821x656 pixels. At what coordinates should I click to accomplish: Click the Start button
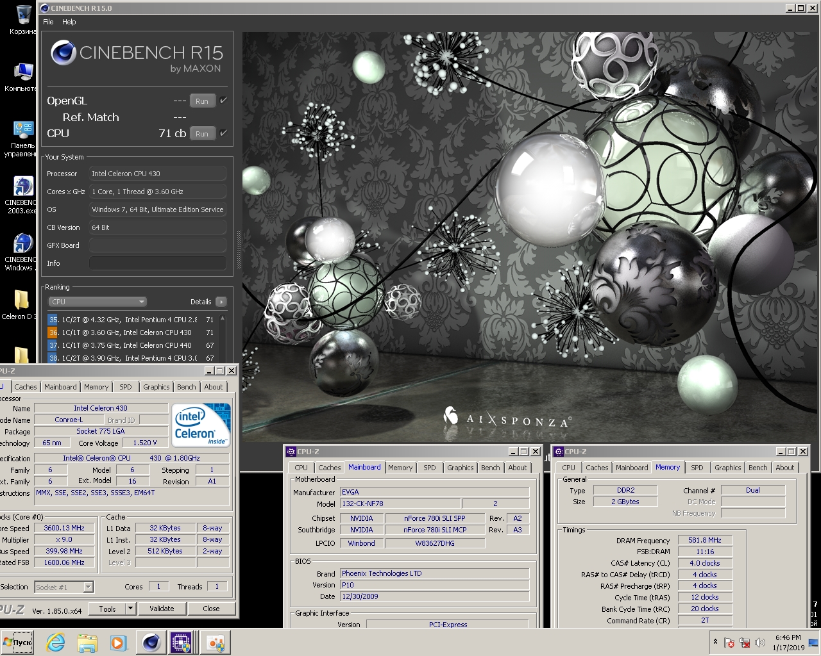pyautogui.click(x=17, y=643)
